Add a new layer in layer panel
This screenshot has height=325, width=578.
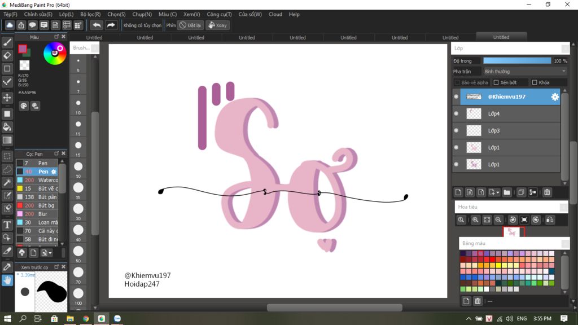click(458, 192)
